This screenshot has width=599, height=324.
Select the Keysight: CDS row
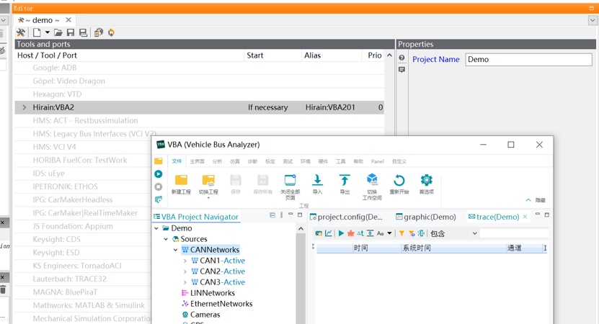[84, 239]
